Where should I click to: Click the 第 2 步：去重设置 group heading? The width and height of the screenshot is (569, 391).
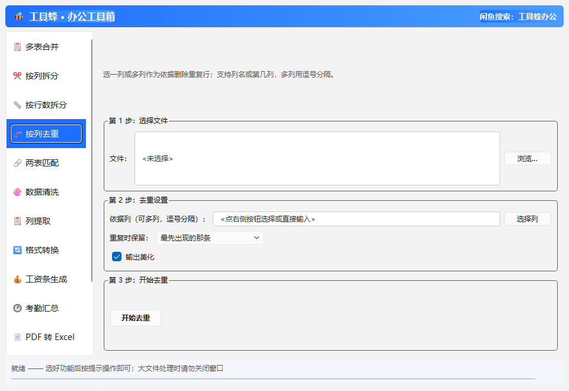pos(138,200)
